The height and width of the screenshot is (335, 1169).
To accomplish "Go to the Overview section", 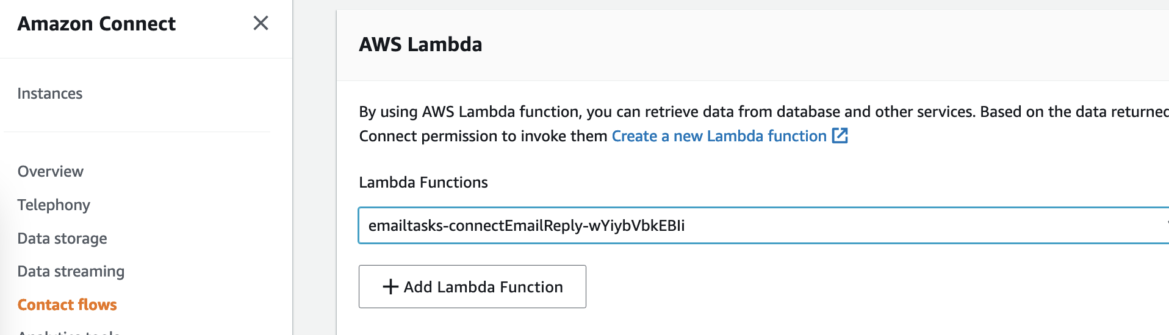I will pos(51,171).
